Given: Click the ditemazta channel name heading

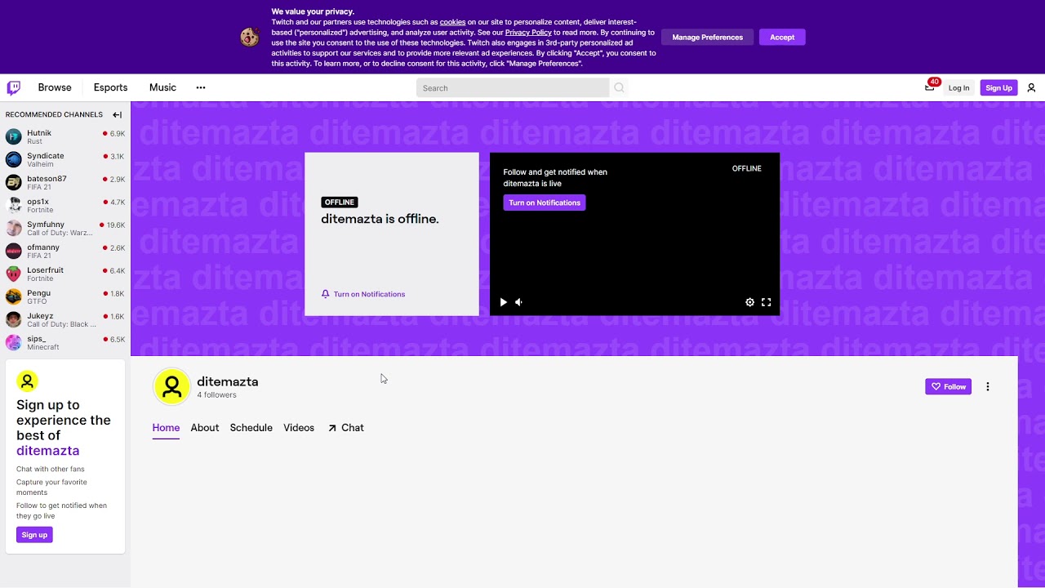Looking at the screenshot, I should click(x=228, y=381).
